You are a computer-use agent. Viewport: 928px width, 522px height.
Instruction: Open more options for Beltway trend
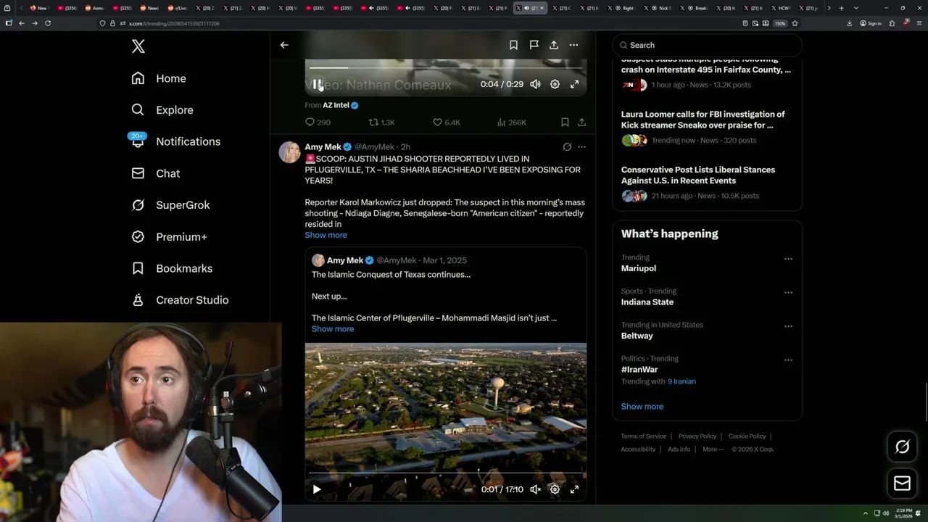pyautogui.click(x=788, y=326)
